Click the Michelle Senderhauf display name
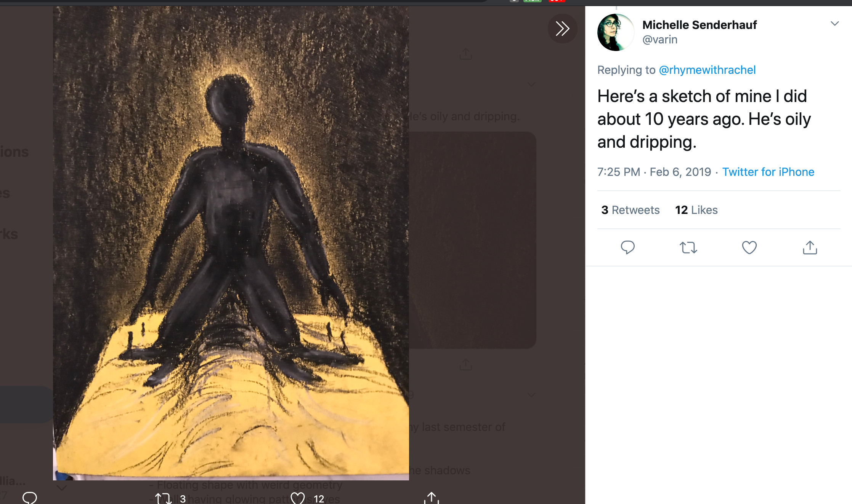The width and height of the screenshot is (852, 504). point(700,25)
